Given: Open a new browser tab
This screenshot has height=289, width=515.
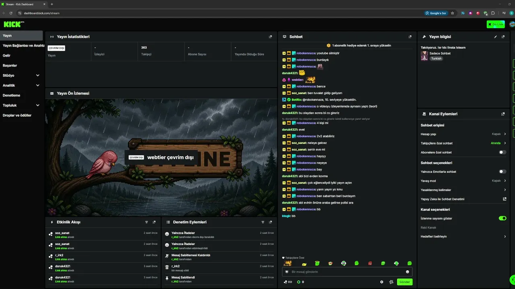Looking at the screenshot, I should pyautogui.click(x=51, y=4).
